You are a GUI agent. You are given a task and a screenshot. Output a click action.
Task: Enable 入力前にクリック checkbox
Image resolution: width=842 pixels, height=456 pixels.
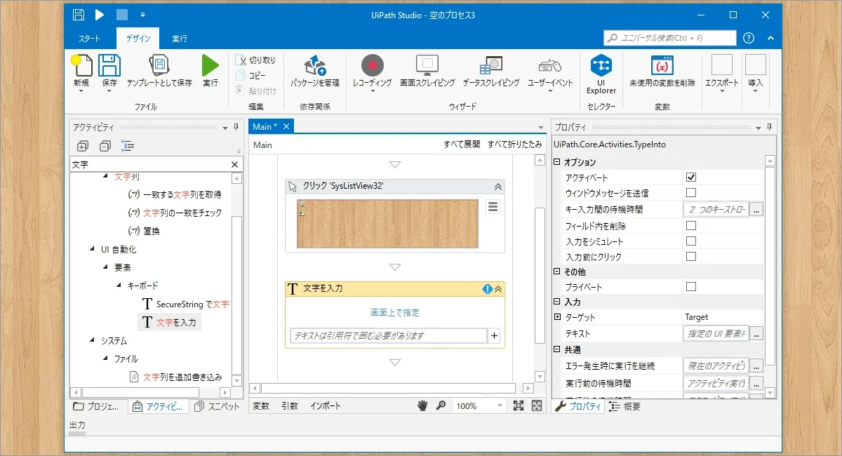click(690, 257)
